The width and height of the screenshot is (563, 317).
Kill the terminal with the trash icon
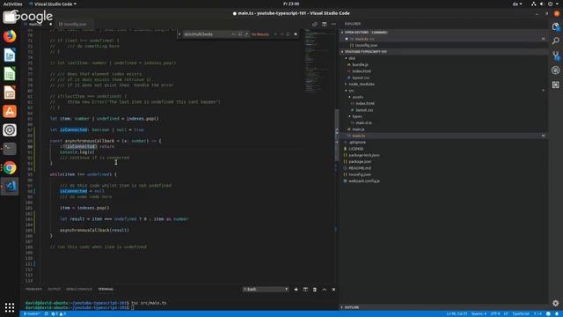(x=315, y=290)
